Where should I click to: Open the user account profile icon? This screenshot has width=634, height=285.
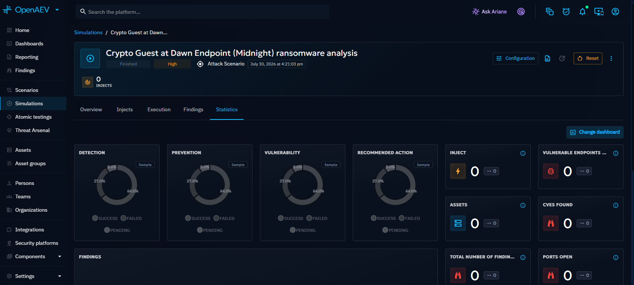615,12
